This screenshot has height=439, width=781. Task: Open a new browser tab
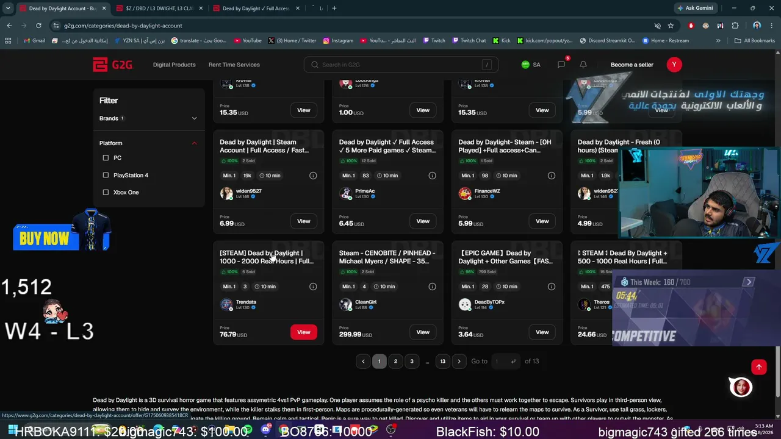coord(334,9)
